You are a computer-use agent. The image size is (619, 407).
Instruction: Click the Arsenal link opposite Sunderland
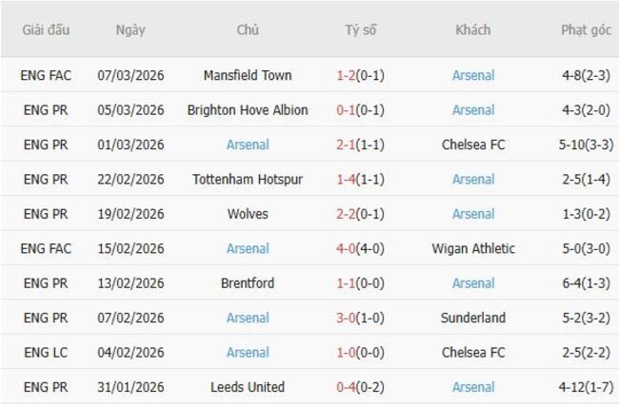tap(248, 319)
